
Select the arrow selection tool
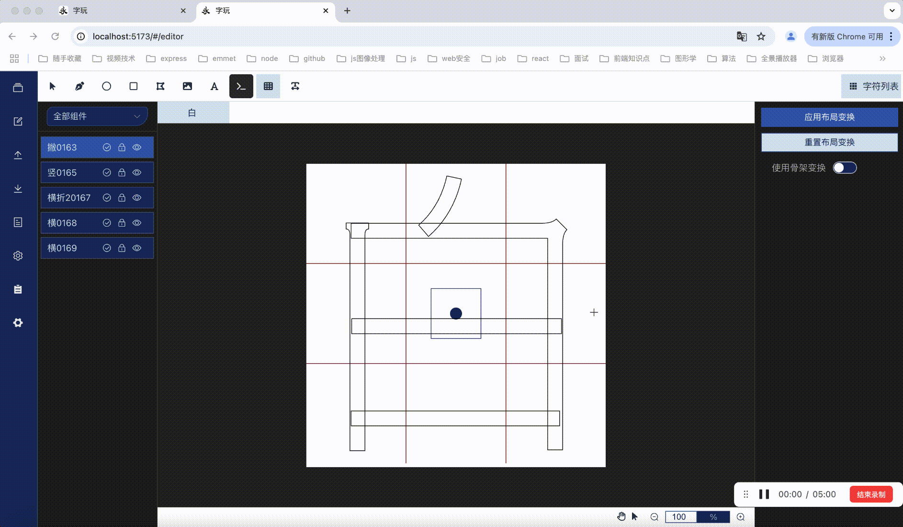pos(53,86)
